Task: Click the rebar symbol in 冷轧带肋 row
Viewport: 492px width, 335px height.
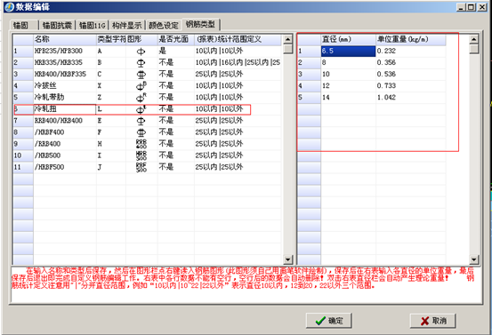Action: 141,98
